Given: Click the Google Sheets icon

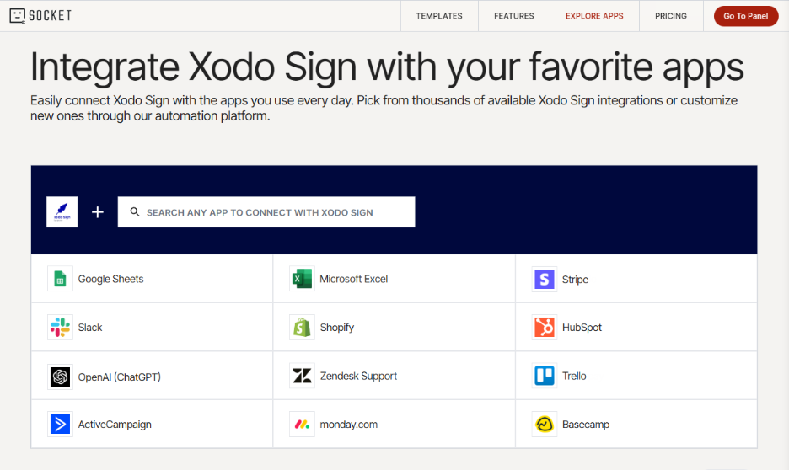Looking at the screenshot, I should (60, 279).
